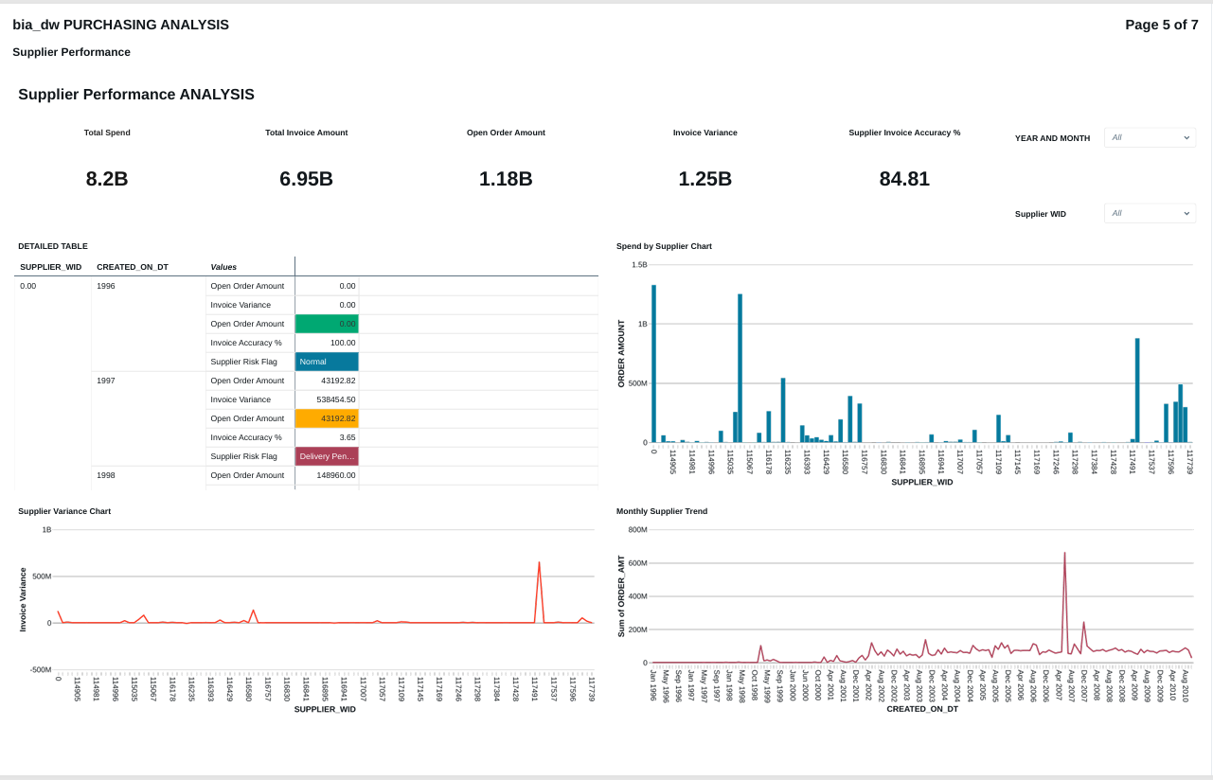Click the 538454.50 Invoice Variance cell
The image size is (1213, 780).
point(327,399)
